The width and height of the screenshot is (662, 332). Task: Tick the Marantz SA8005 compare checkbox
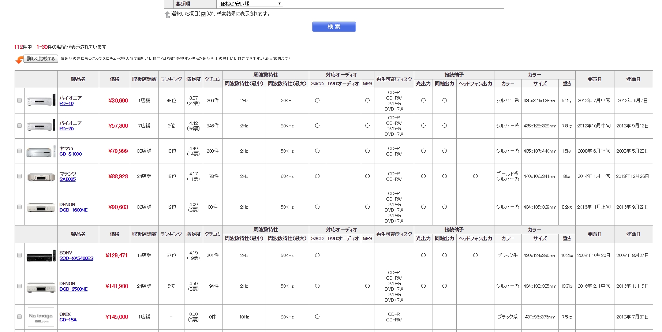tap(19, 176)
